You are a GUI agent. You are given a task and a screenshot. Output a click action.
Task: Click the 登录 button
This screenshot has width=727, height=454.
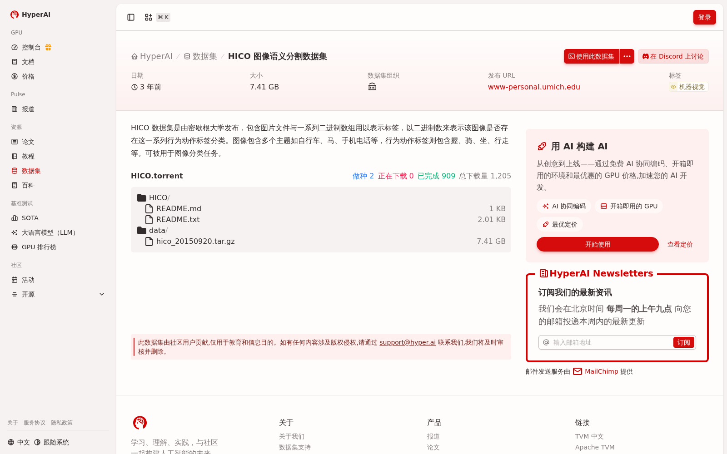(704, 17)
